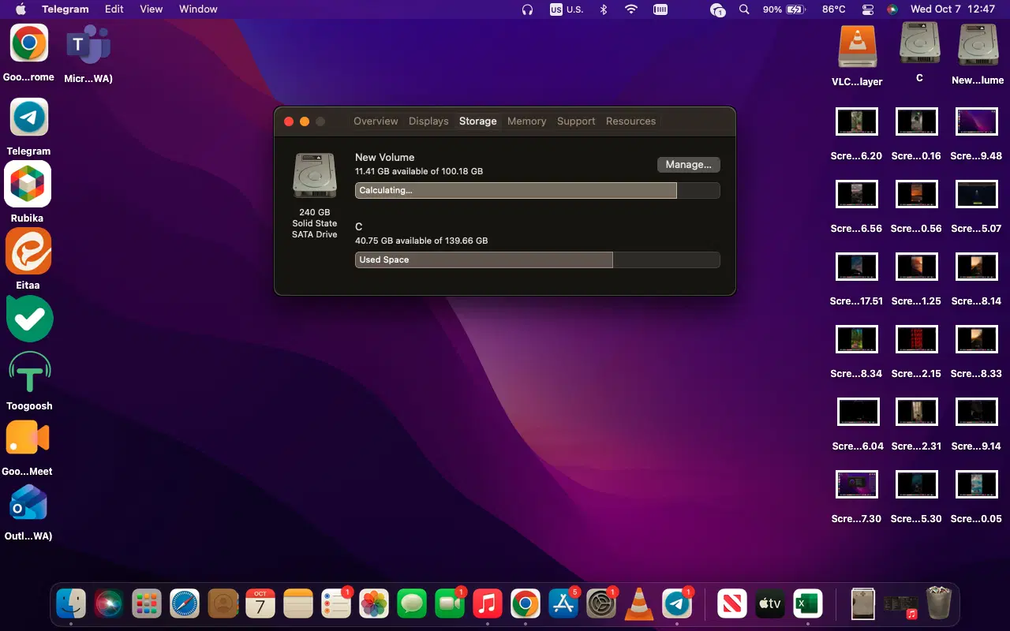Screen dimensions: 1010x631
Task: Open Google Meet desktop shortcut
Action: tap(28, 438)
